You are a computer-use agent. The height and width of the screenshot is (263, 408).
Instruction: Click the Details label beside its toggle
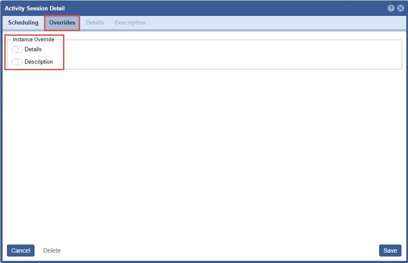(33, 50)
